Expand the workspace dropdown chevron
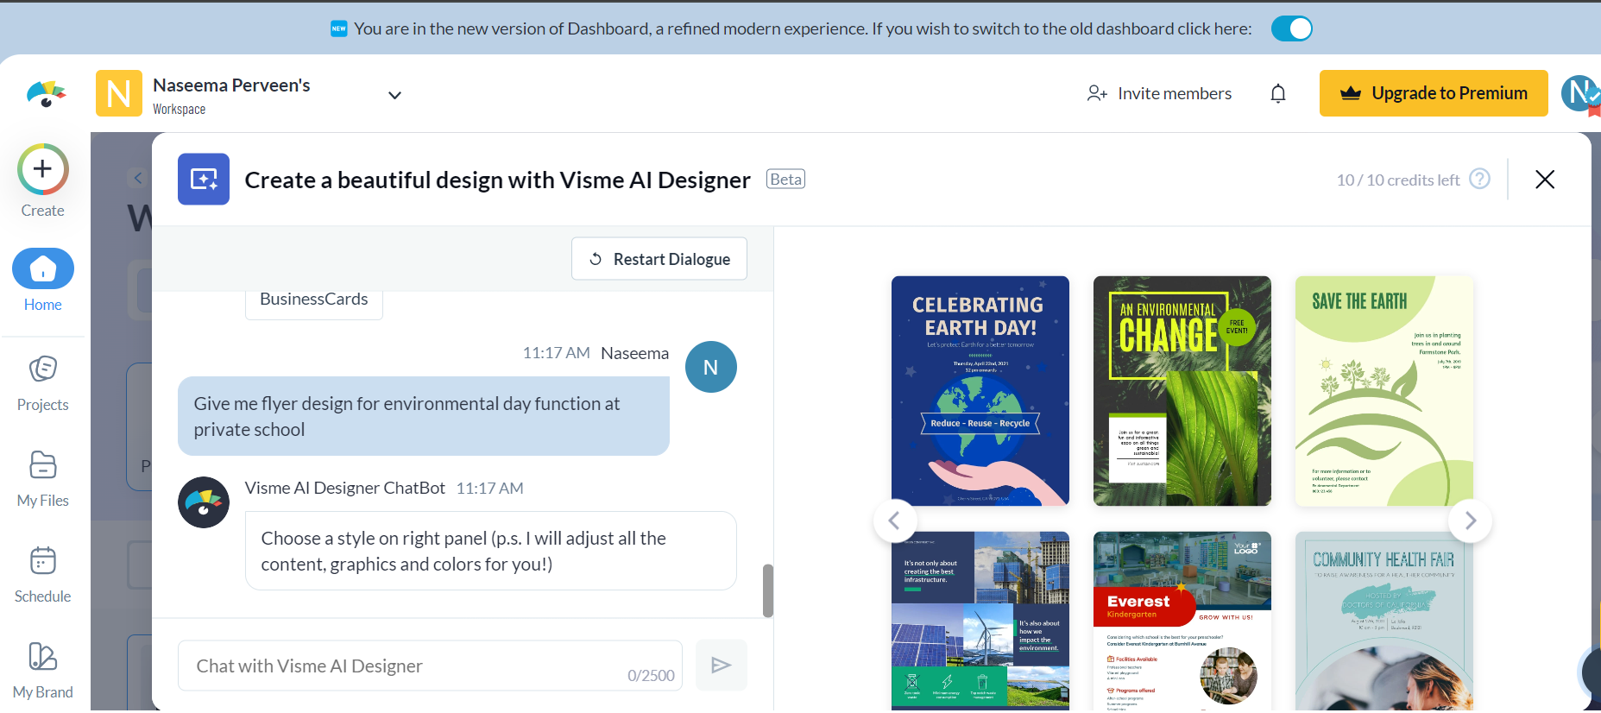Image resolution: width=1601 pixels, height=713 pixels. point(394,95)
